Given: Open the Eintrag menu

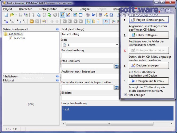Looking at the screenshot, I should (x=68, y=9).
